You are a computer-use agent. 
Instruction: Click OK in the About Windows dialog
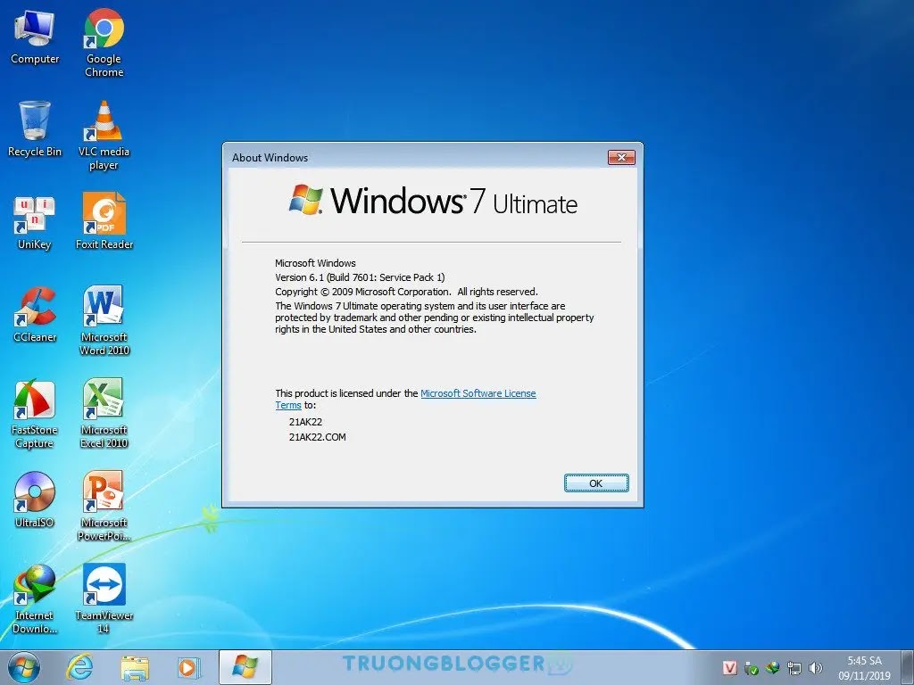click(x=595, y=483)
